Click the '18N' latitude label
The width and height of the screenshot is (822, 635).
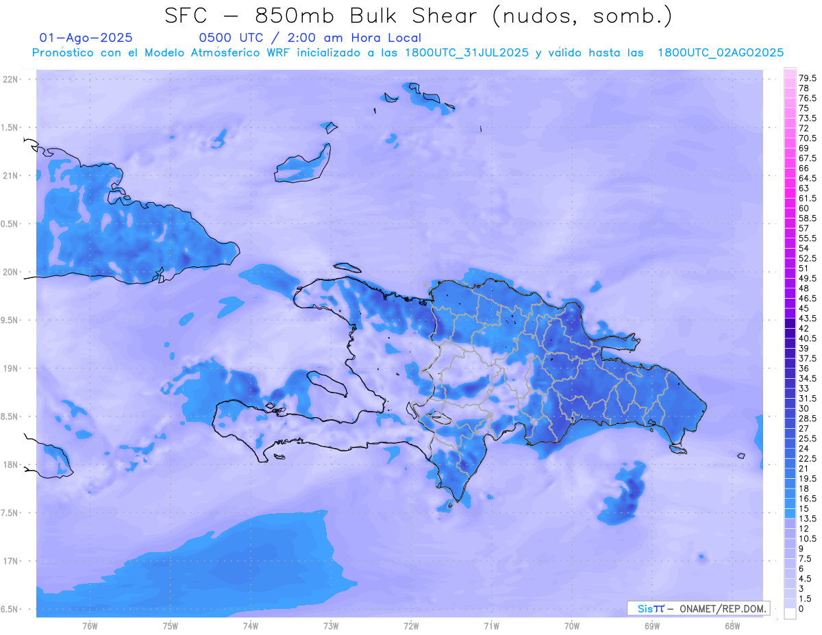[x=10, y=465]
